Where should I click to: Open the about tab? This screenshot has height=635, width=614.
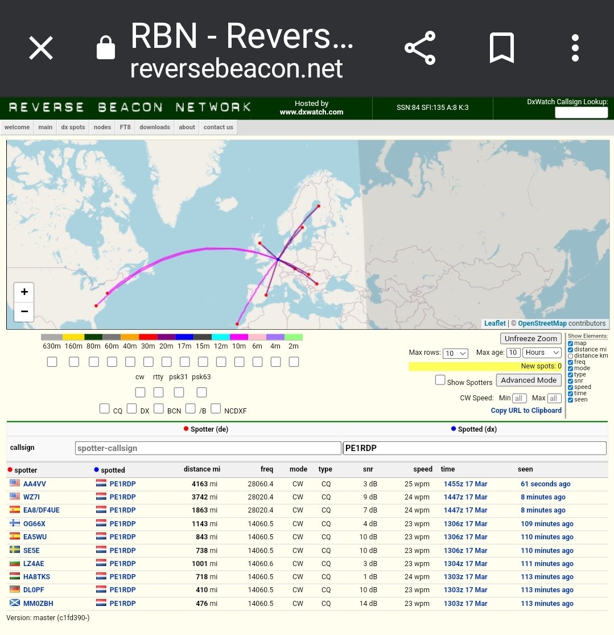pyautogui.click(x=187, y=127)
